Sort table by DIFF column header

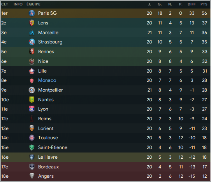[192, 4]
